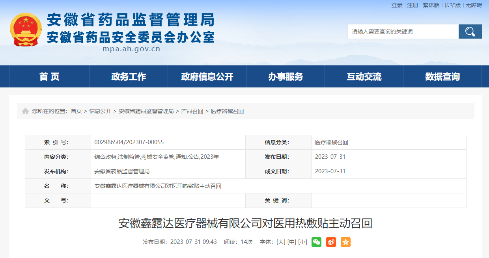Click 安徽省药品监督管理局 in the 发布机构 row

coord(122,171)
